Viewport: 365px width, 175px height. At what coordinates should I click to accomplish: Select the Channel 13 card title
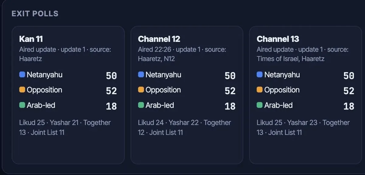tap(278, 39)
